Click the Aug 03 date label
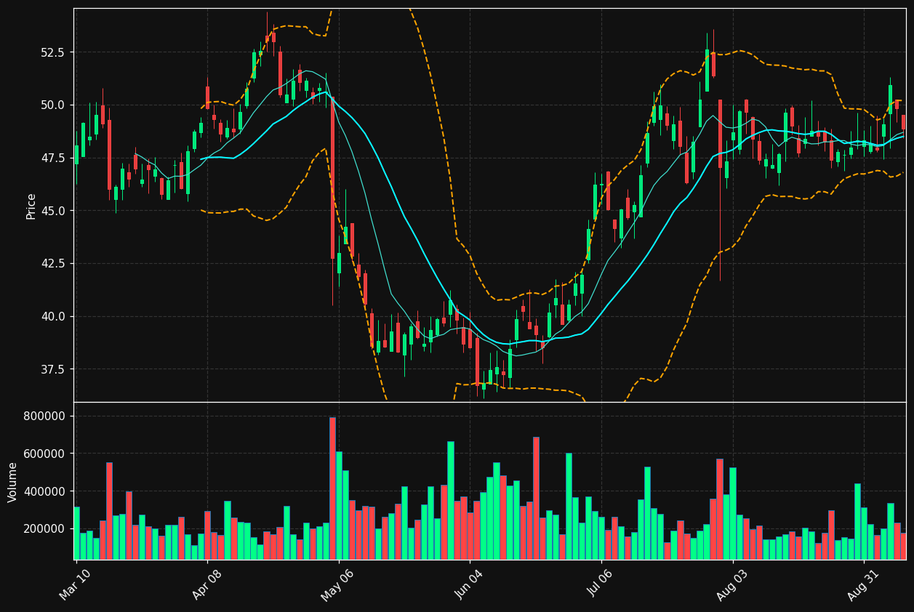 (x=733, y=584)
